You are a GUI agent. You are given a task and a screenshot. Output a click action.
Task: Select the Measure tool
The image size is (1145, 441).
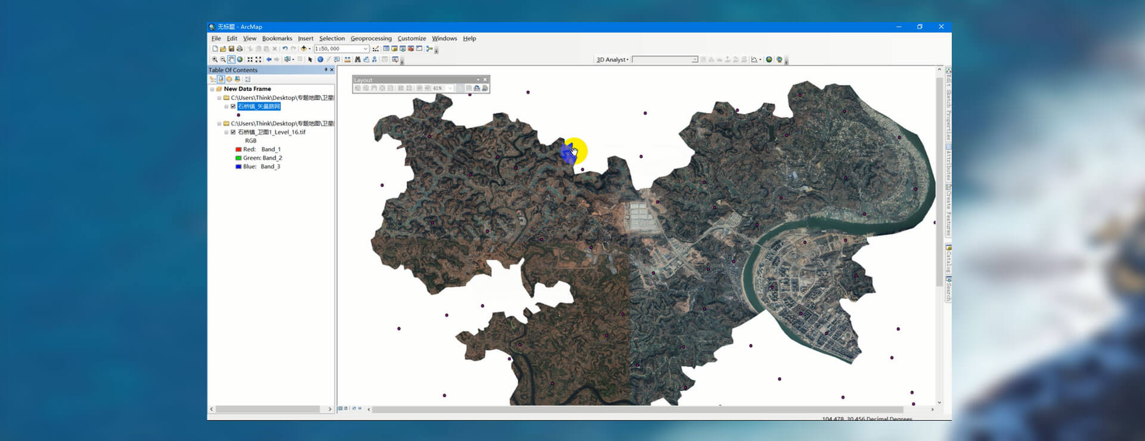coord(348,60)
